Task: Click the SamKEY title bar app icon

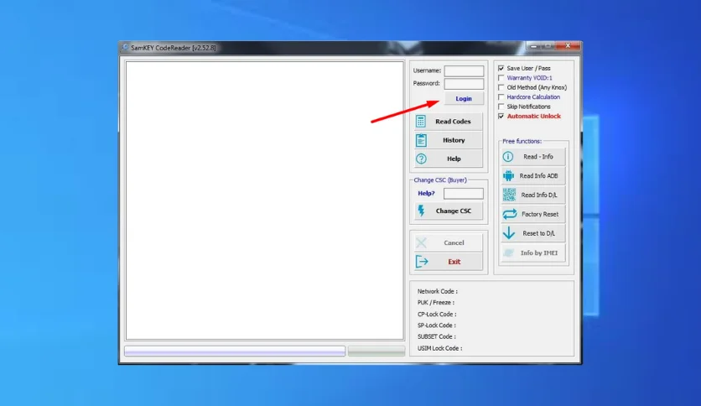Action: point(125,48)
